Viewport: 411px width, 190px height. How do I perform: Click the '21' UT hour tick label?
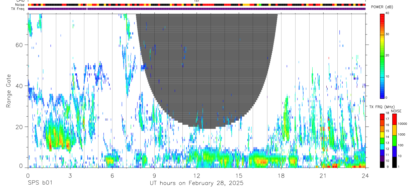pyautogui.click(x=323, y=175)
